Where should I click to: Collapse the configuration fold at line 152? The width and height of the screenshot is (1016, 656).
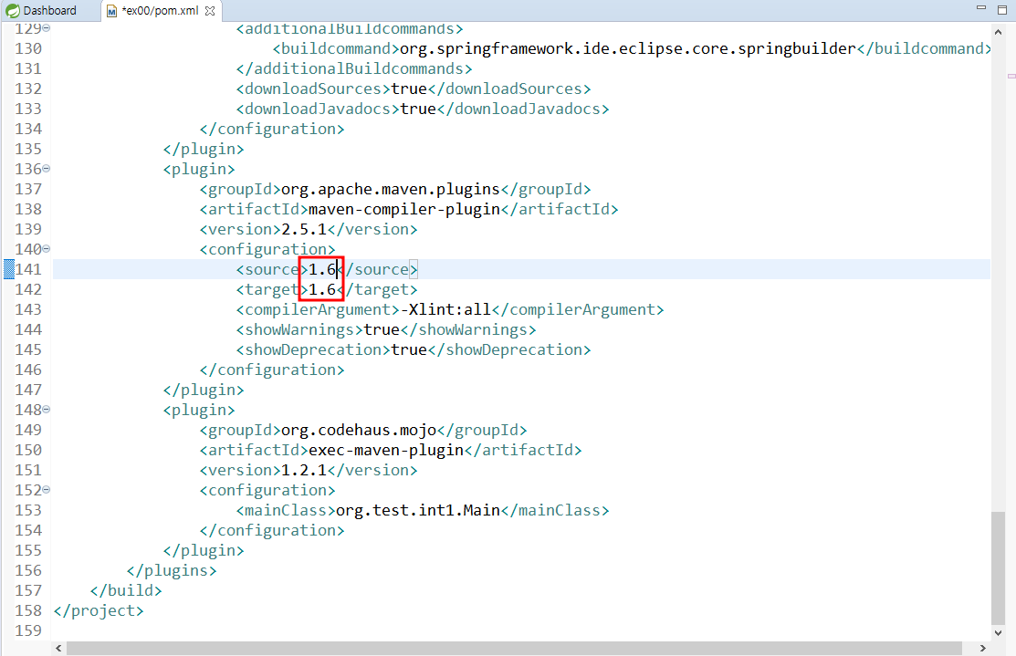pyautogui.click(x=47, y=490)
